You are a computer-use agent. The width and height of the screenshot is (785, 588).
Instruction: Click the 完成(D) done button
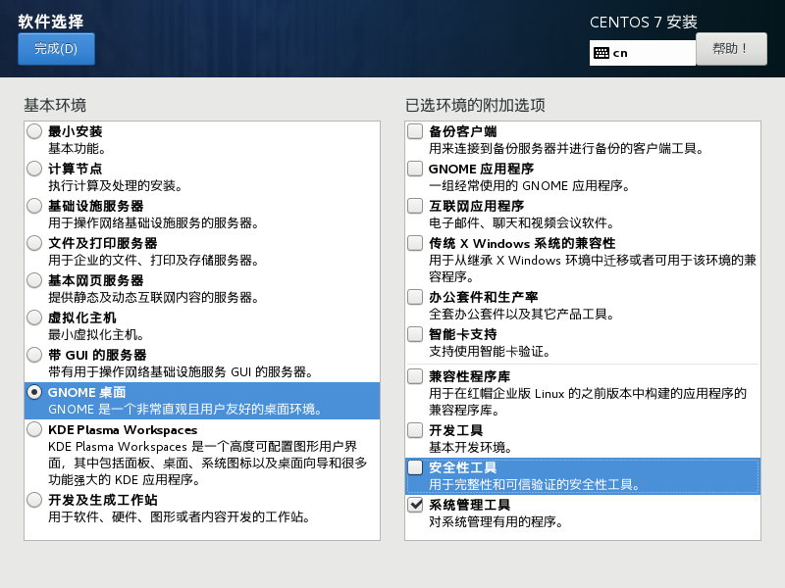(x=56, y=49)
